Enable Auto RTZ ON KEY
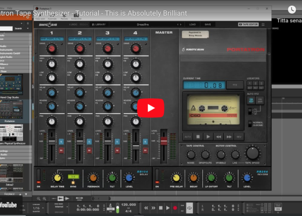This screenshot has height=216, width=302. click(251, 100)
